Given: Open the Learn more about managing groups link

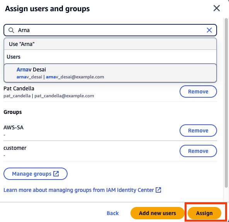Looking at the screenshot, I should (x=82, y=190).
